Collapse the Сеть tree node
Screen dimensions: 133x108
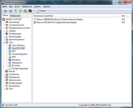[x=4, y=42]
